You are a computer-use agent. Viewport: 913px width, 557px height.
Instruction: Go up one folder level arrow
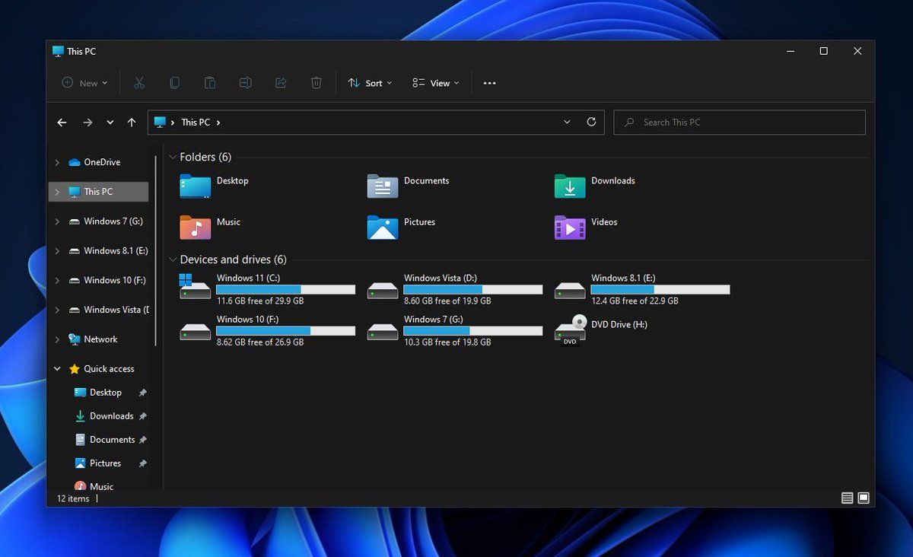tap(132, 123)
